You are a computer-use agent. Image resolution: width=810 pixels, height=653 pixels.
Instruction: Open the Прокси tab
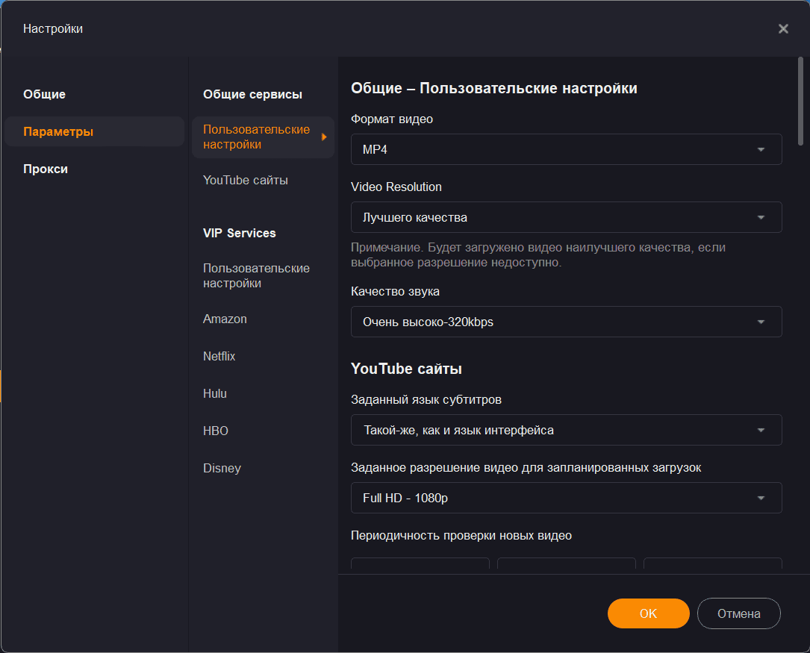(x=46, y=169)
